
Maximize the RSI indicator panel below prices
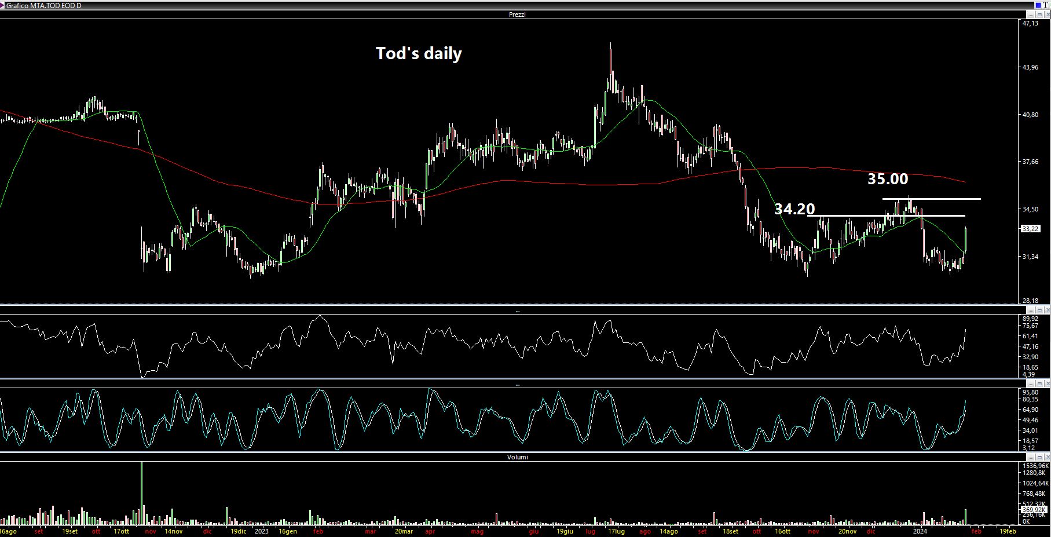[x=1039, y=310]
